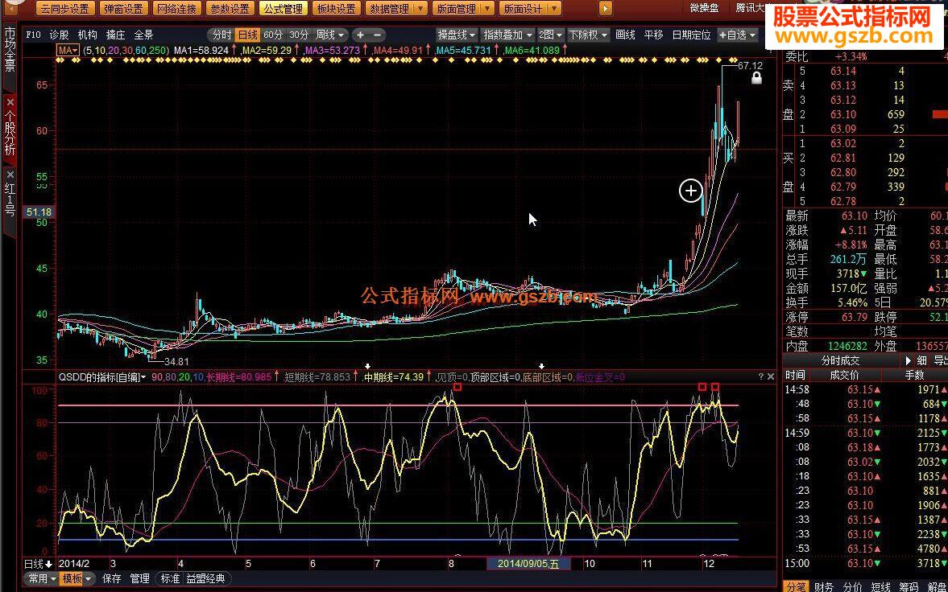The width and height of the screenshot is (948, 592).
Task: Open the QSDD的指标 indicator dropdown
Action: (x=101, y=376)
